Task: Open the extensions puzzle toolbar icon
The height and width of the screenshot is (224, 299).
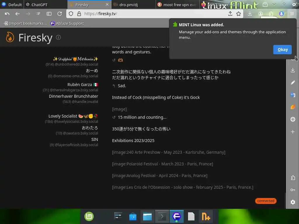Action: 271,14
